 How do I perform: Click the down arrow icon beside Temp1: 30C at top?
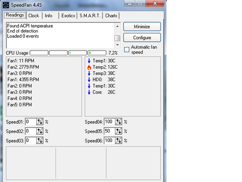(89, 61)
